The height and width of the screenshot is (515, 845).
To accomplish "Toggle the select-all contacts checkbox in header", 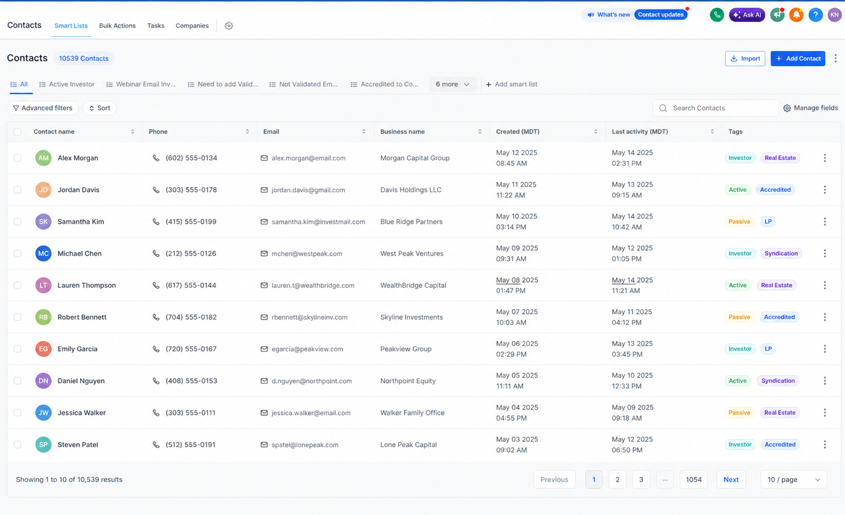I will [x=17, y=132].
